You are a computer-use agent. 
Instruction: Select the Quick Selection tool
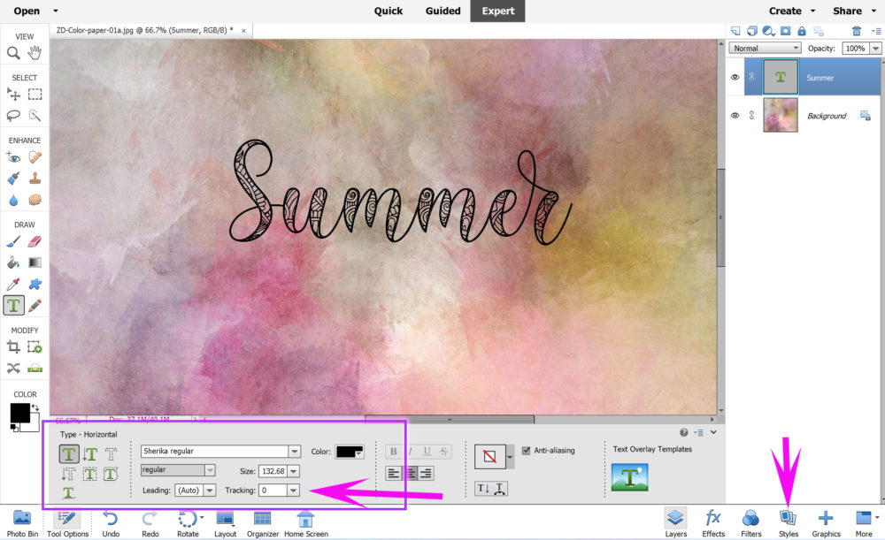pyautogui.click(x=35, y=116)
